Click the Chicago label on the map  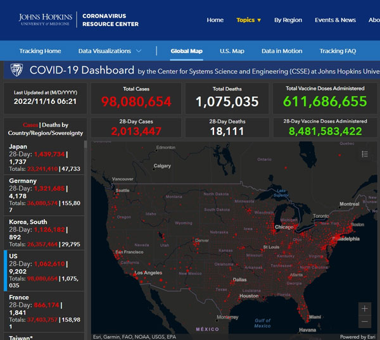pos(284,227)
